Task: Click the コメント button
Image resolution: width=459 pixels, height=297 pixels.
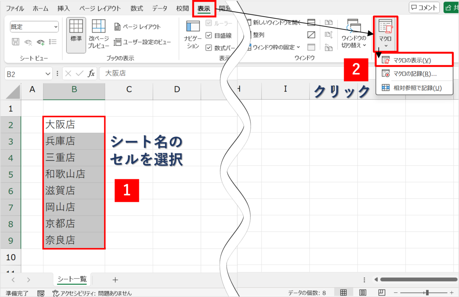Action: [x=424, y=7]
